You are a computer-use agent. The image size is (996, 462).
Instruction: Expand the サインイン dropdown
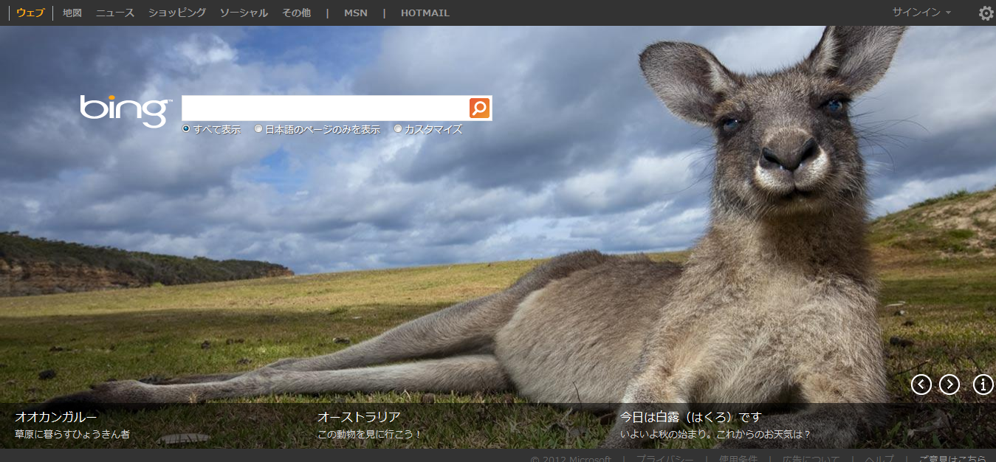[x=921, y=13]
